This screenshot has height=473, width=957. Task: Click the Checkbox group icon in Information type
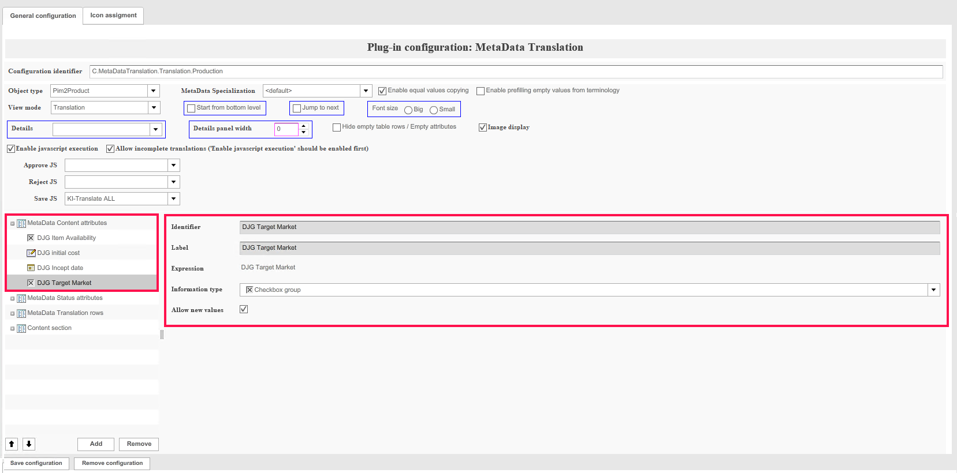(x=250, y=290)
